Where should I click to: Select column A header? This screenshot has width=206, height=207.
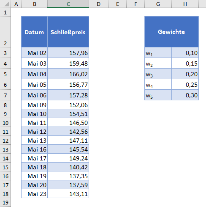click(x=16, y=4)
